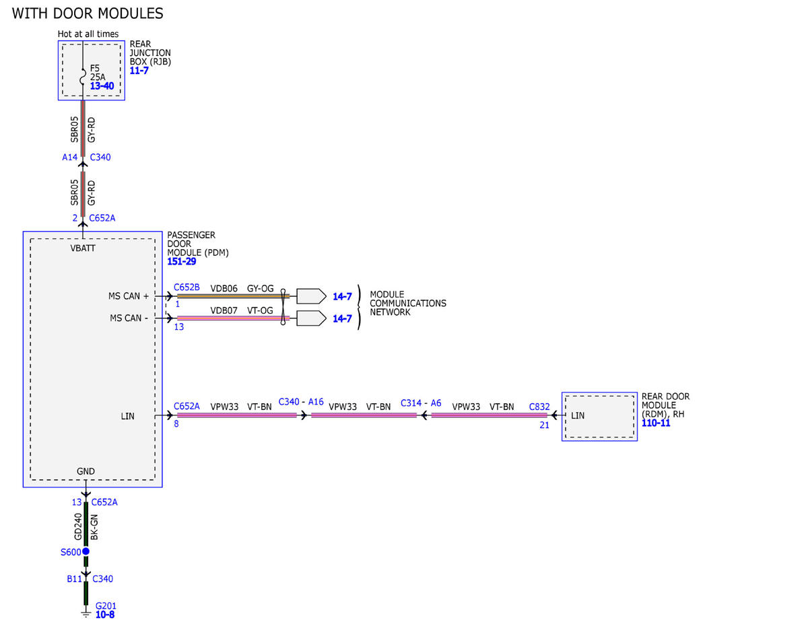The image size is (808, 624).
Task: Select the MODULE COMMUNICATIONS NETWORK label
Action: coord(408,304)
